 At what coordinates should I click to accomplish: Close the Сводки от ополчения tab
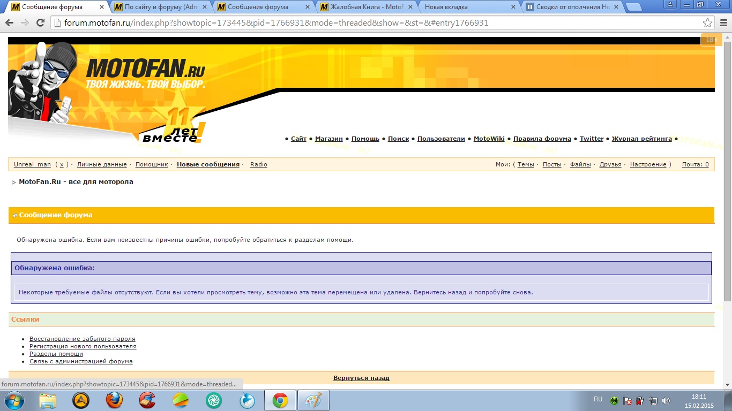pyautogui.click(x=616, y=7)
